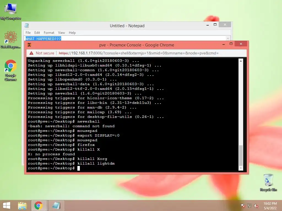Viewport: 282px width, 211px height.
Task: Click 'Unpacking neverball' output line
Action: [84, 61]
